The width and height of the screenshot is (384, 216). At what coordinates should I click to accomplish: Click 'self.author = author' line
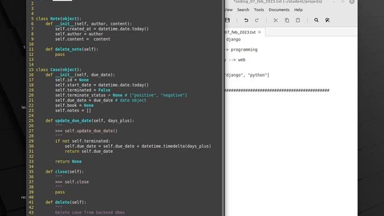click(x=79, y=34)
